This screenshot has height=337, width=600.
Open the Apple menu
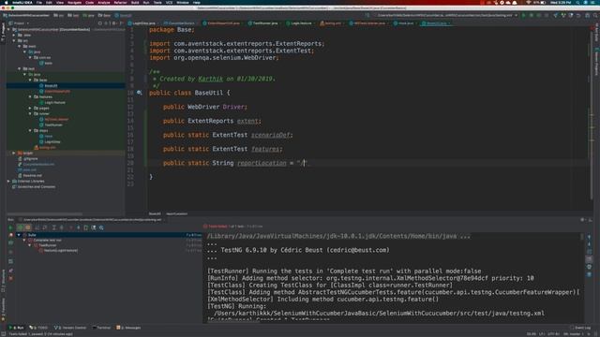[7, 2]
